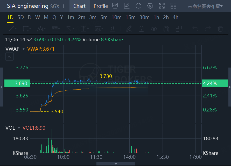Open the multi-chart grid layout icon
The width and height of the screenshot is (231, 166).
pyautogui.click(x=173, y=6)
